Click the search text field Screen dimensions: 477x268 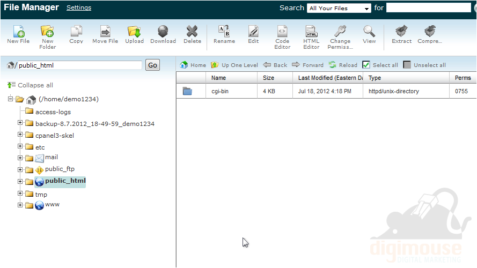(x=428, y=8)
